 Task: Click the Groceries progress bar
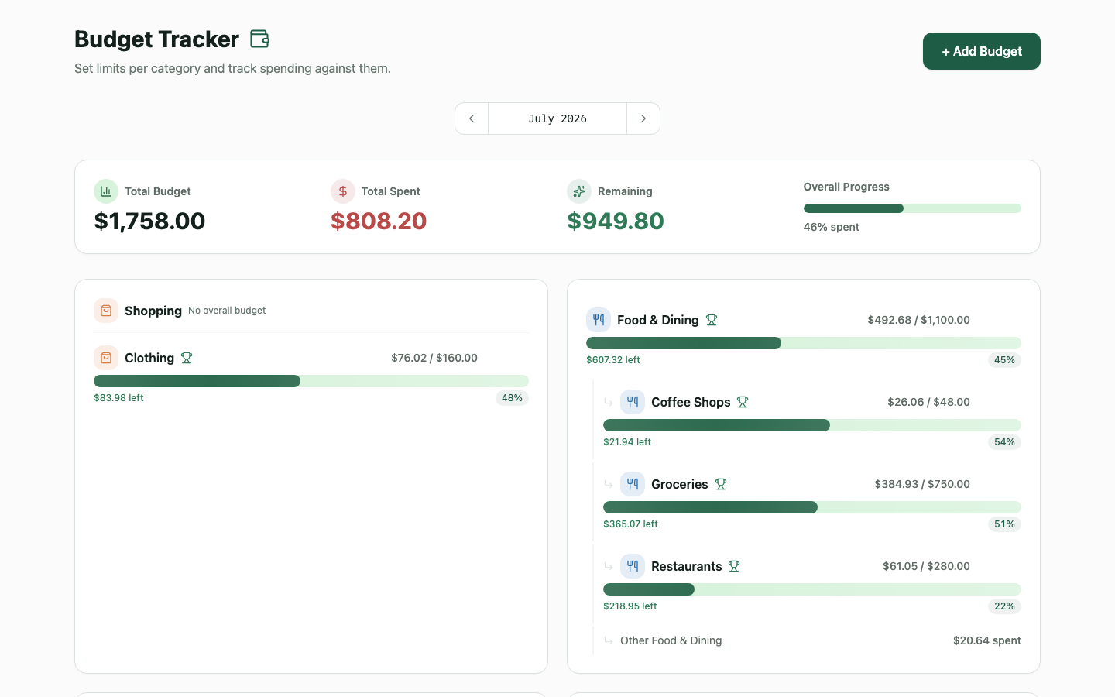pyautogui.click(x=812, y=507)
